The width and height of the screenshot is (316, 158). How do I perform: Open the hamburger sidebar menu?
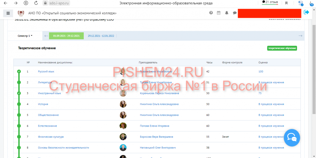coord(8,13)
